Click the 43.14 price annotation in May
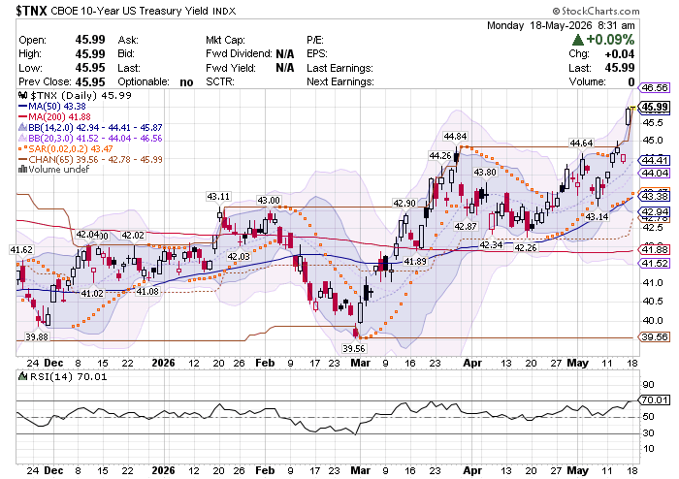The image size is (679, 479). point(597,217)
